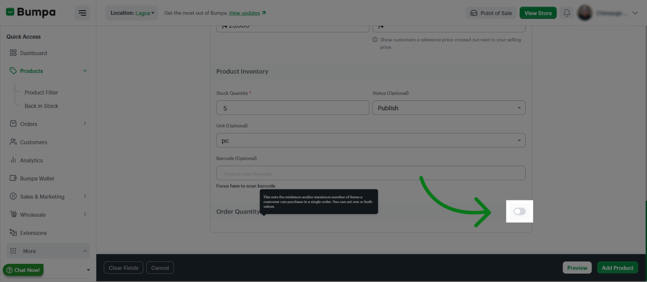Click the arrow beside Chat Now
647x282 pixels.
tap(88, 270)
